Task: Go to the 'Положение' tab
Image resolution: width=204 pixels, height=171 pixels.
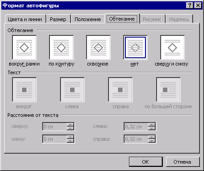Action: pyautogui.click(x=88, y=19)
